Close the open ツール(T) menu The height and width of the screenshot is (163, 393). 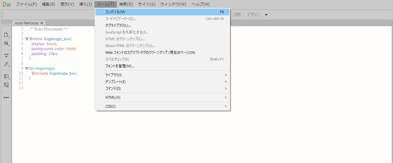click(106, 4)
